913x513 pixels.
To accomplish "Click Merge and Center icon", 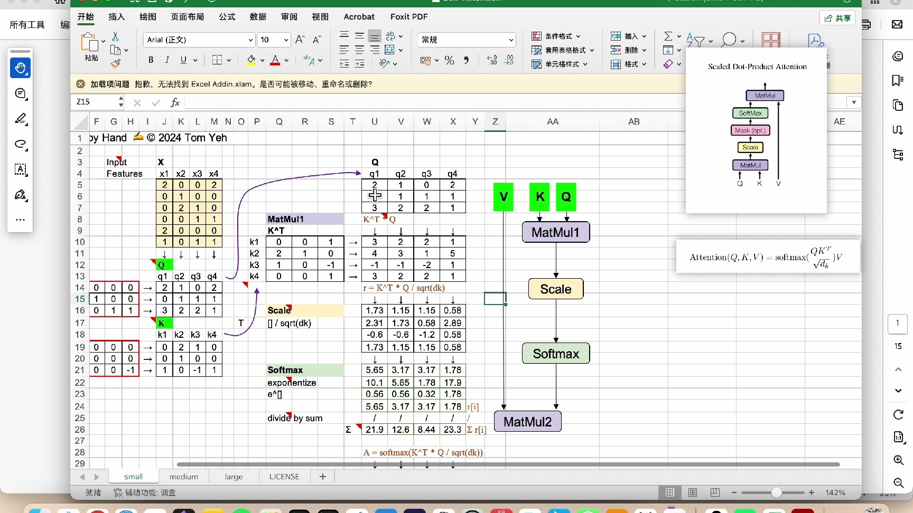I will [x=390, y=50].
